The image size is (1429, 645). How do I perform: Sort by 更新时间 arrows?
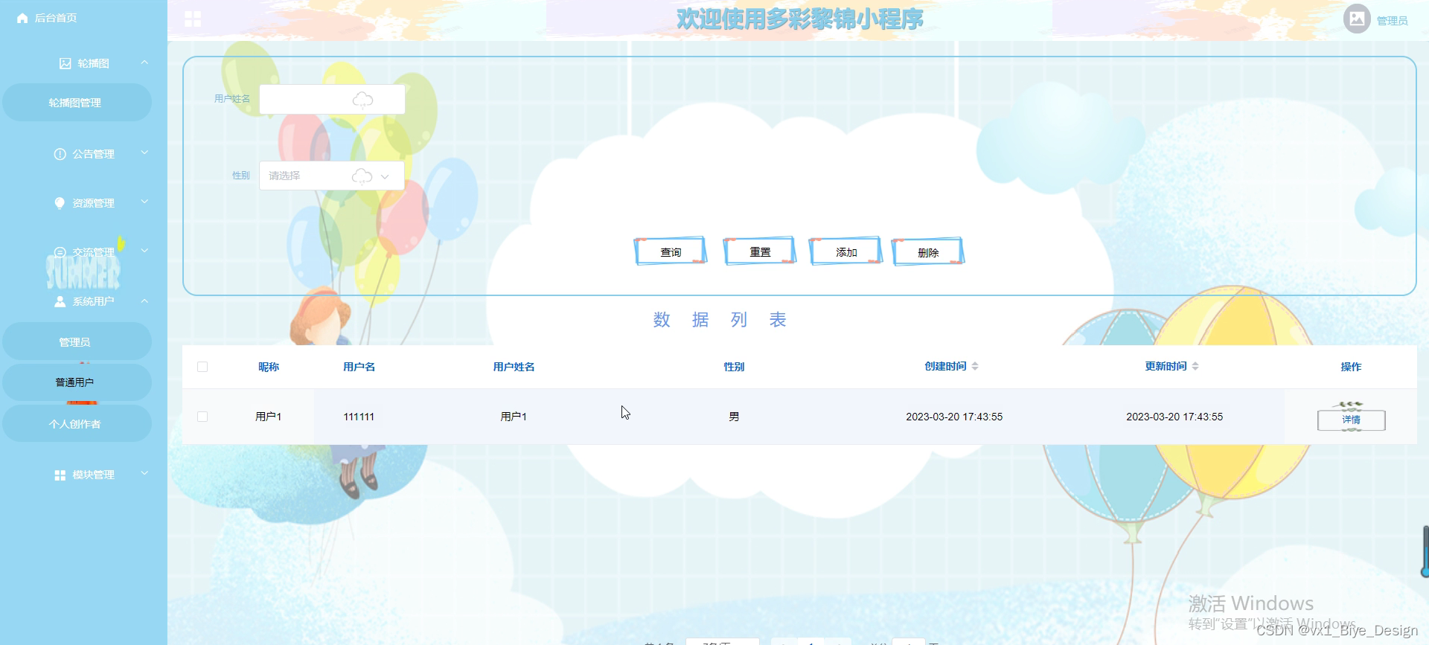point(1195,366)
